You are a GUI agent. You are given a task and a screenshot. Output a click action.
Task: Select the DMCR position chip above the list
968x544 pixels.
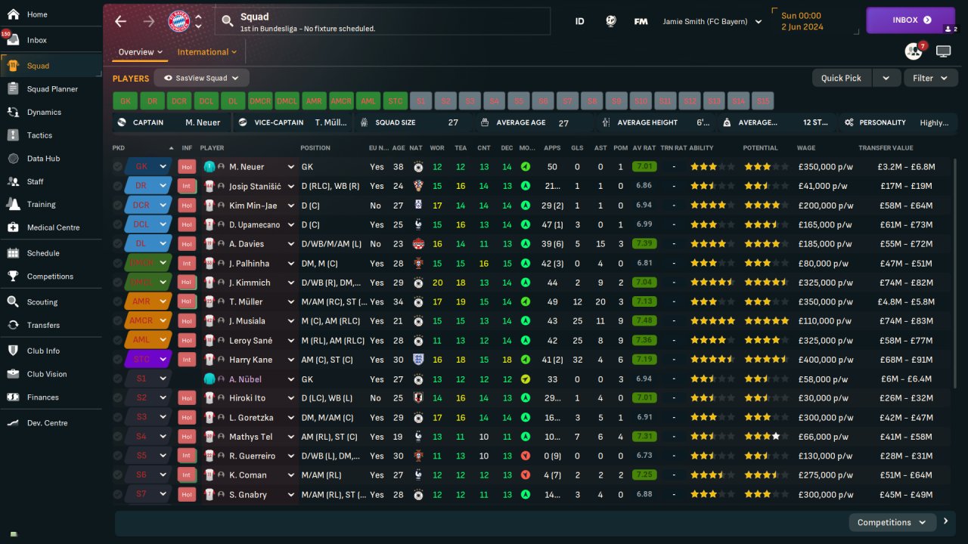tap(260, 100)
